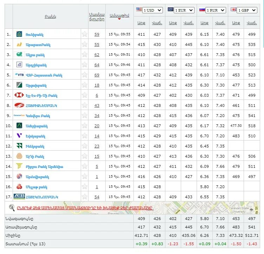Viewport: 264px width, 254px height.
Task: Click the Russian flag icon in header
Action: tap(202, 9)
